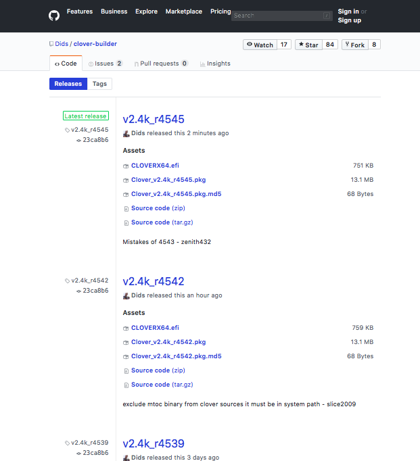Click package icon beside 751 KB CLOVERX64.efi
This screenshot has height=461, width=420.
(126, 166)
